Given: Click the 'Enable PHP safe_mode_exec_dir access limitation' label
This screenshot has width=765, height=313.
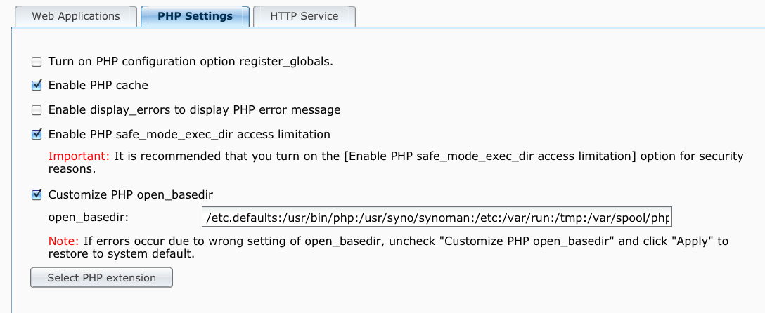Looking at the screenshot, I should [x=189, y=134].
